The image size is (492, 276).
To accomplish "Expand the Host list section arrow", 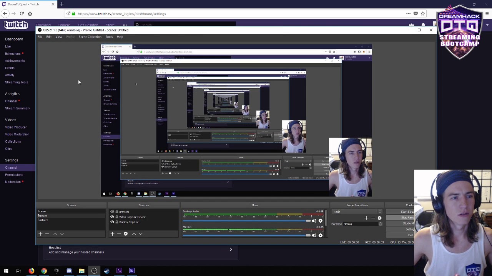I will click(x=231, y=250).
